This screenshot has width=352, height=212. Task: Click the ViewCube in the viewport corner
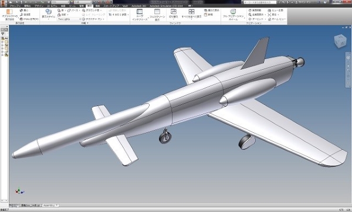tap(340, 41)
